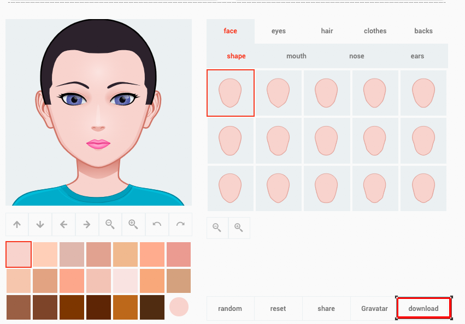Screen dimensions: 465x324
Task: Pick fourth swatch in middle row, soft pink-beige
Action: pos(98,281)
